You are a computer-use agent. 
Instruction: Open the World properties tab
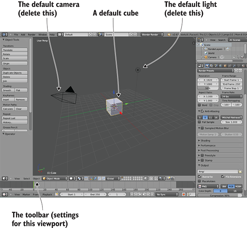coord(221,66)
